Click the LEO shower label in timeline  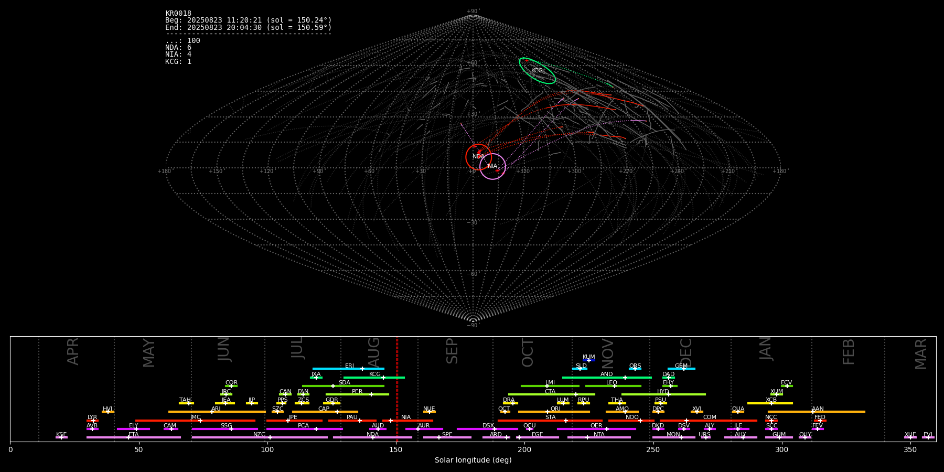pos(612,383)
